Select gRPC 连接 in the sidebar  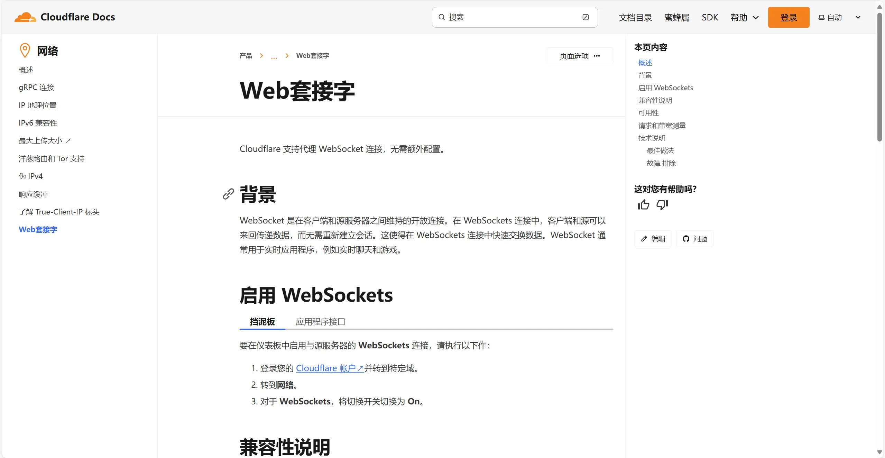[x=36, y=87]
